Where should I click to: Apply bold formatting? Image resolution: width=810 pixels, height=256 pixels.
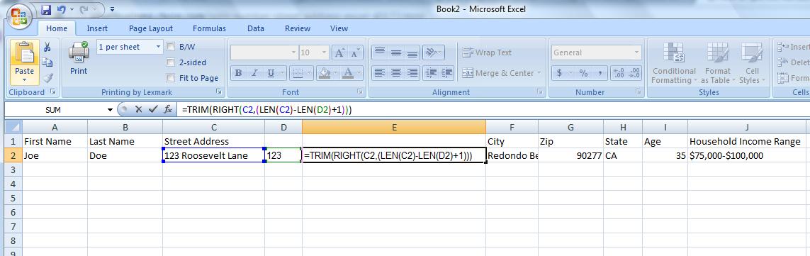238,74
